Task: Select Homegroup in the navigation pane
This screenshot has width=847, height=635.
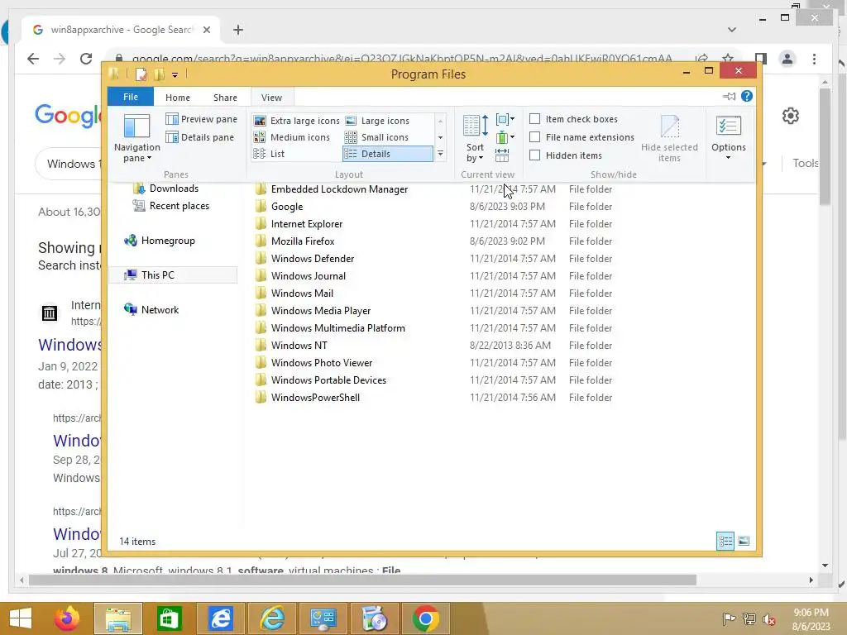Action: point(160,241)
